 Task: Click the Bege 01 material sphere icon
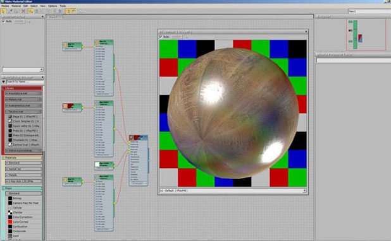10,116
